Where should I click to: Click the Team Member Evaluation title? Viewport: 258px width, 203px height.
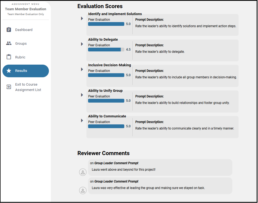click(26, 9)
